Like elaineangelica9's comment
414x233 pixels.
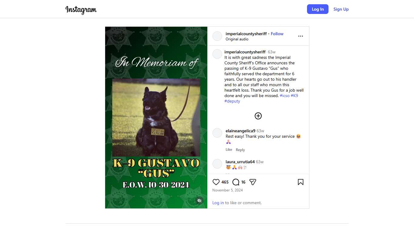(x=229, y=150)
